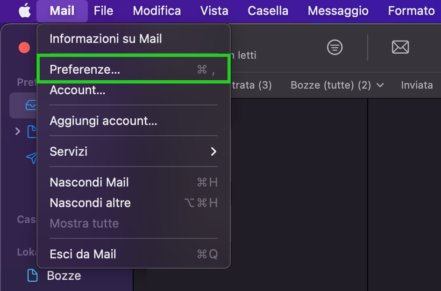Open the Apple menu icon

(25, 11)
